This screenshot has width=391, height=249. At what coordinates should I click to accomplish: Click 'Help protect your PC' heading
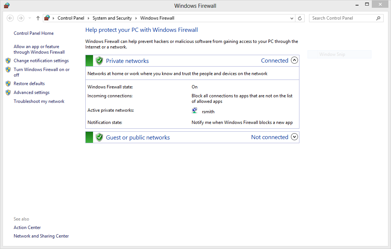[x=142, y=30]
